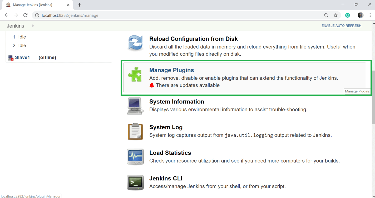Bookmark this page with the star icon
Screen dimensions: 375x198
pos(335,15)
